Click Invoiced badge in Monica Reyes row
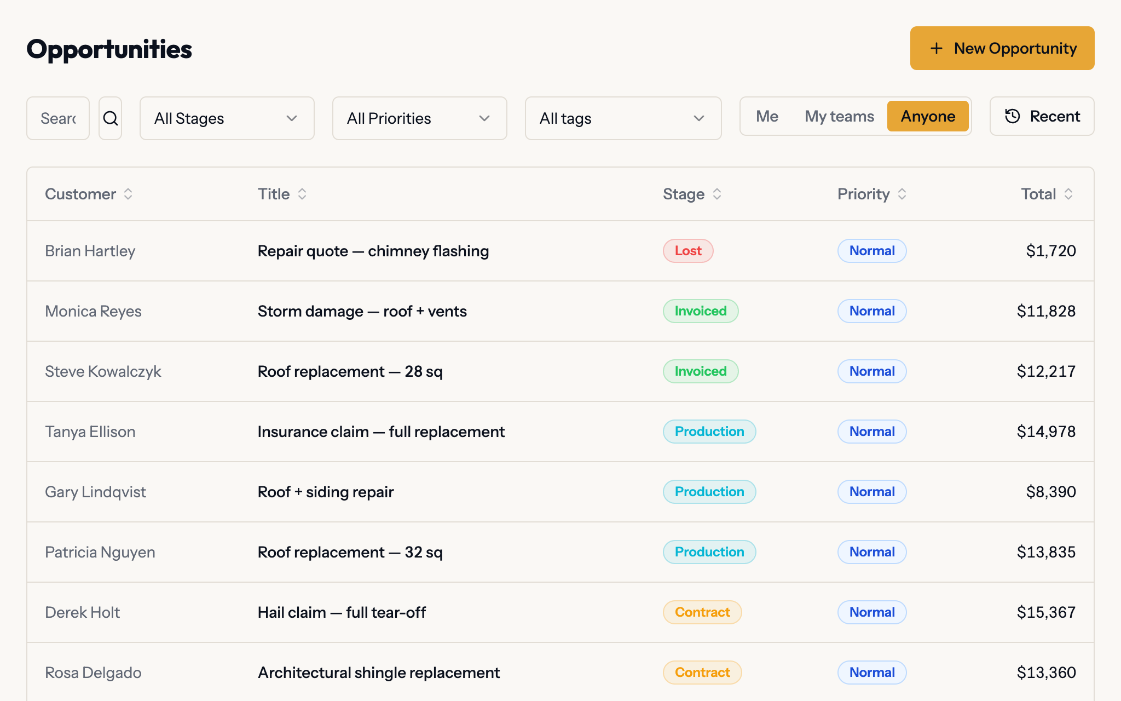Viewport: 1121px width, 701px height. tap(701, 311)
